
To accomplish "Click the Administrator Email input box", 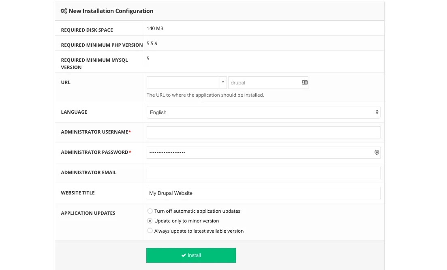I will click(263, 173).
